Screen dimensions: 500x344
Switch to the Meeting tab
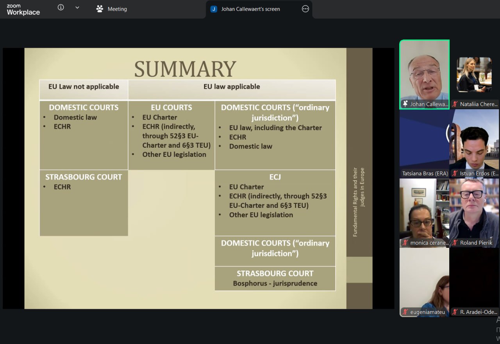point(112,9)
